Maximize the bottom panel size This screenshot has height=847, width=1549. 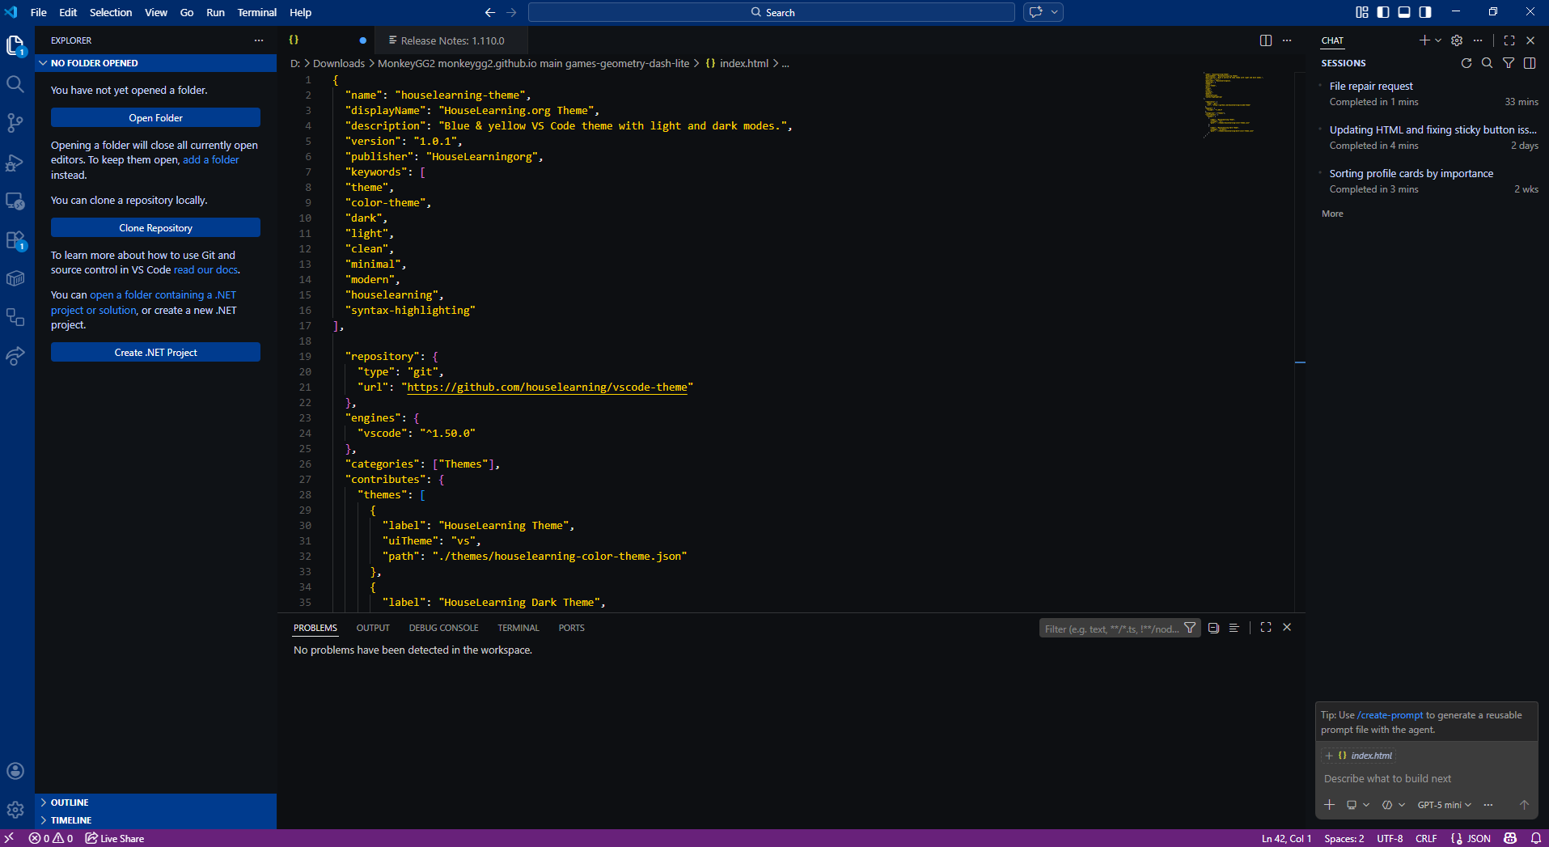pos(1266,627)
